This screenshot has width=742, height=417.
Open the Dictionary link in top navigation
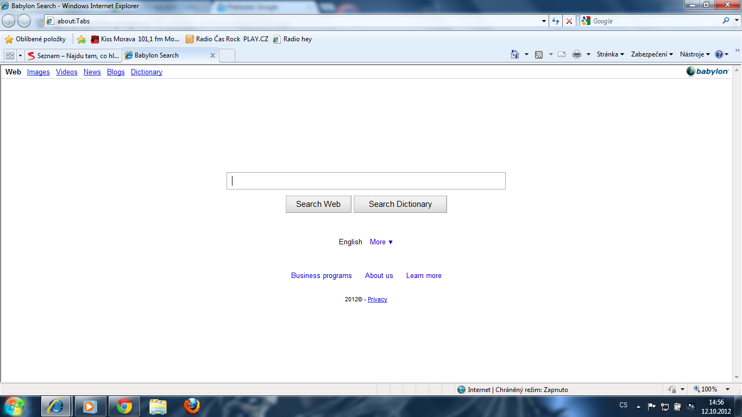click(147, 72)
